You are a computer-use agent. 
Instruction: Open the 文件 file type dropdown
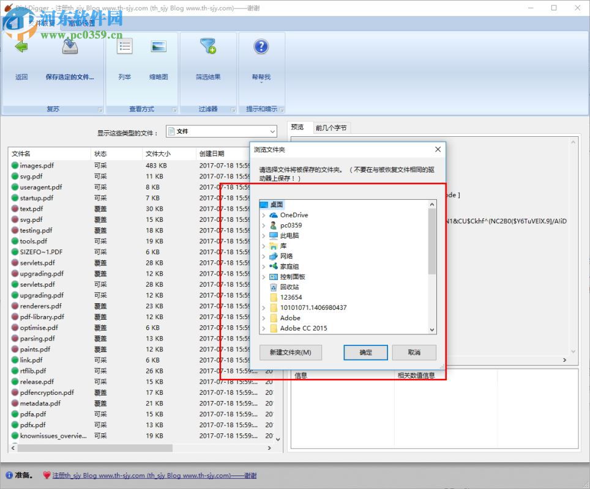point(274,131)
